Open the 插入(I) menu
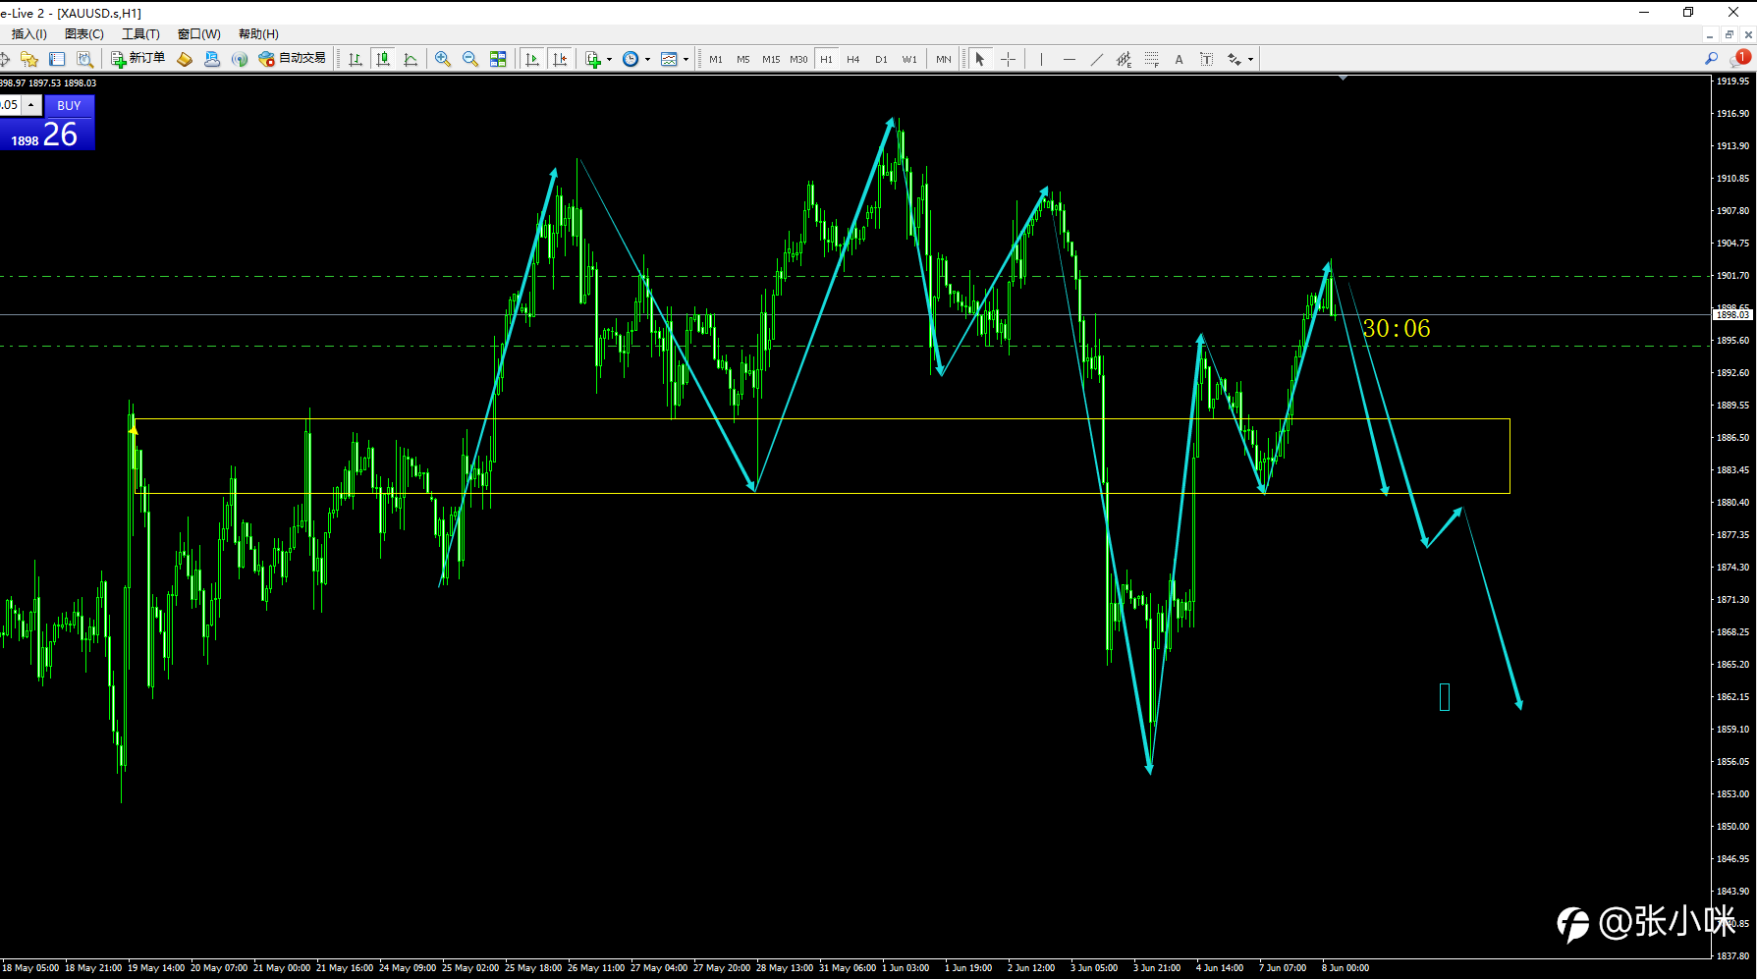Screen dimensions: 1757x979 click(x=28, y=34)
